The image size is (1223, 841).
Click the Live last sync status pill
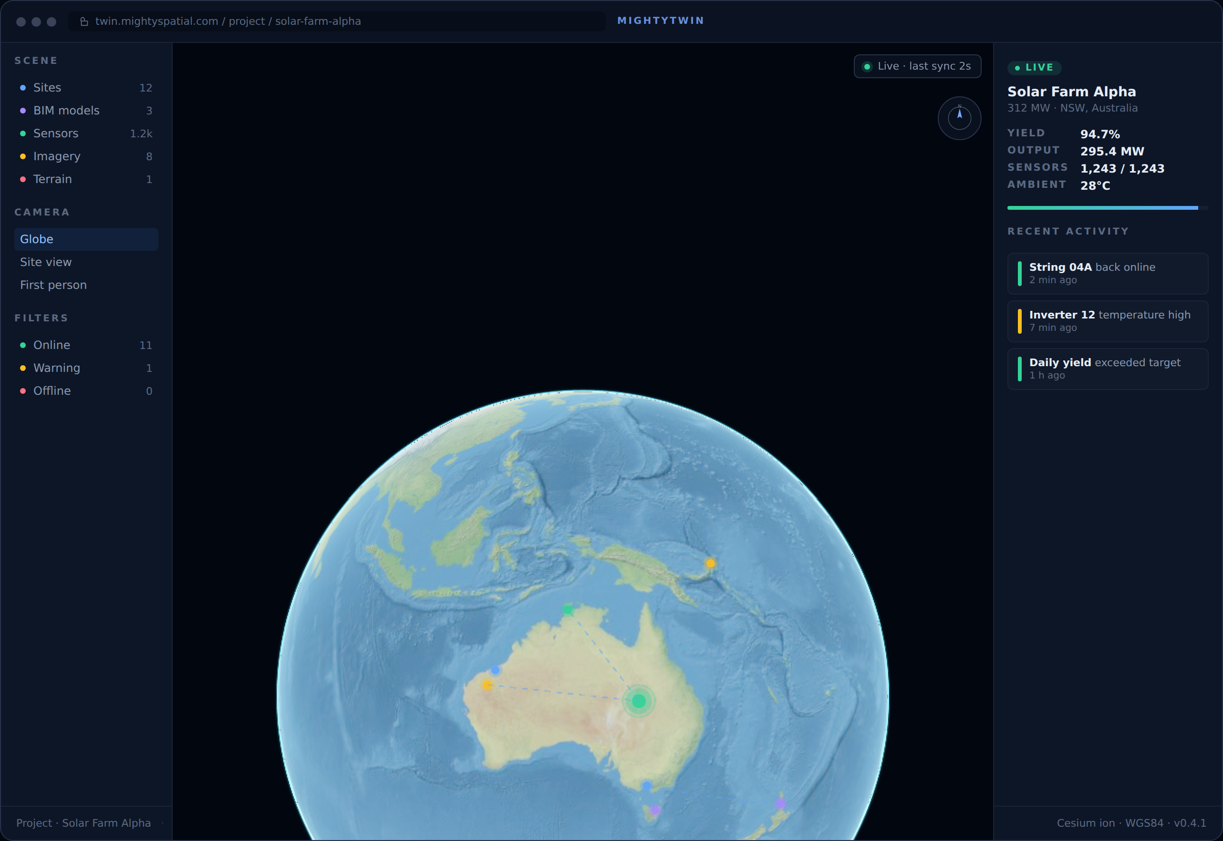click(917, 66)
